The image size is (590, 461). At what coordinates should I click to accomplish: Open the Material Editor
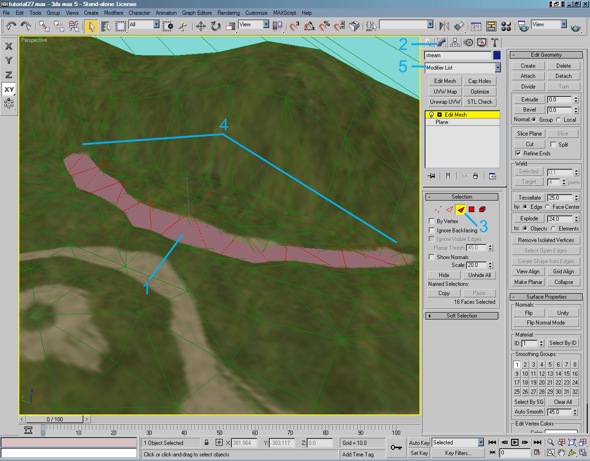[x=506, y=27]
